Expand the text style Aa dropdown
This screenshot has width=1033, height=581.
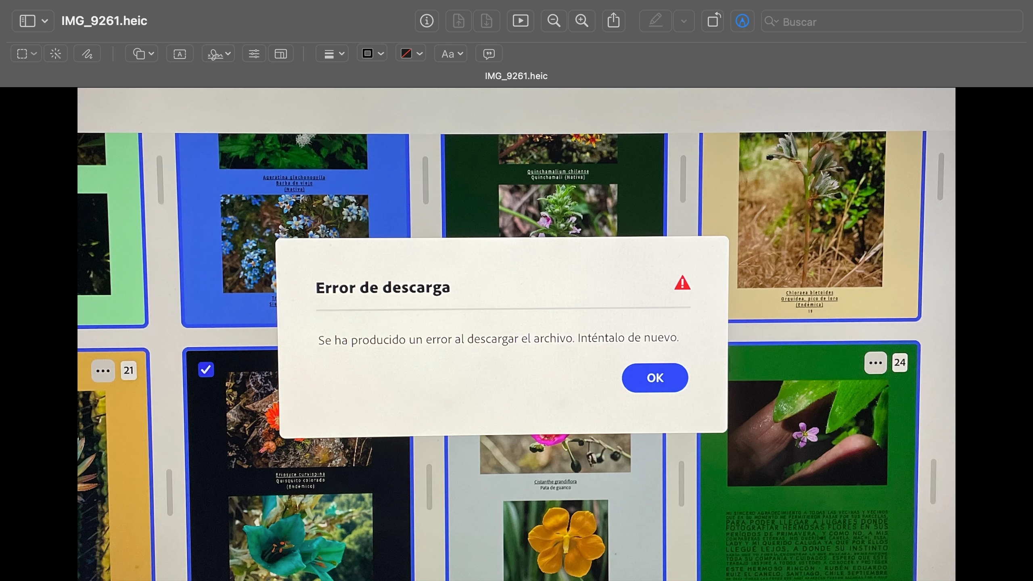pos(451,54)
